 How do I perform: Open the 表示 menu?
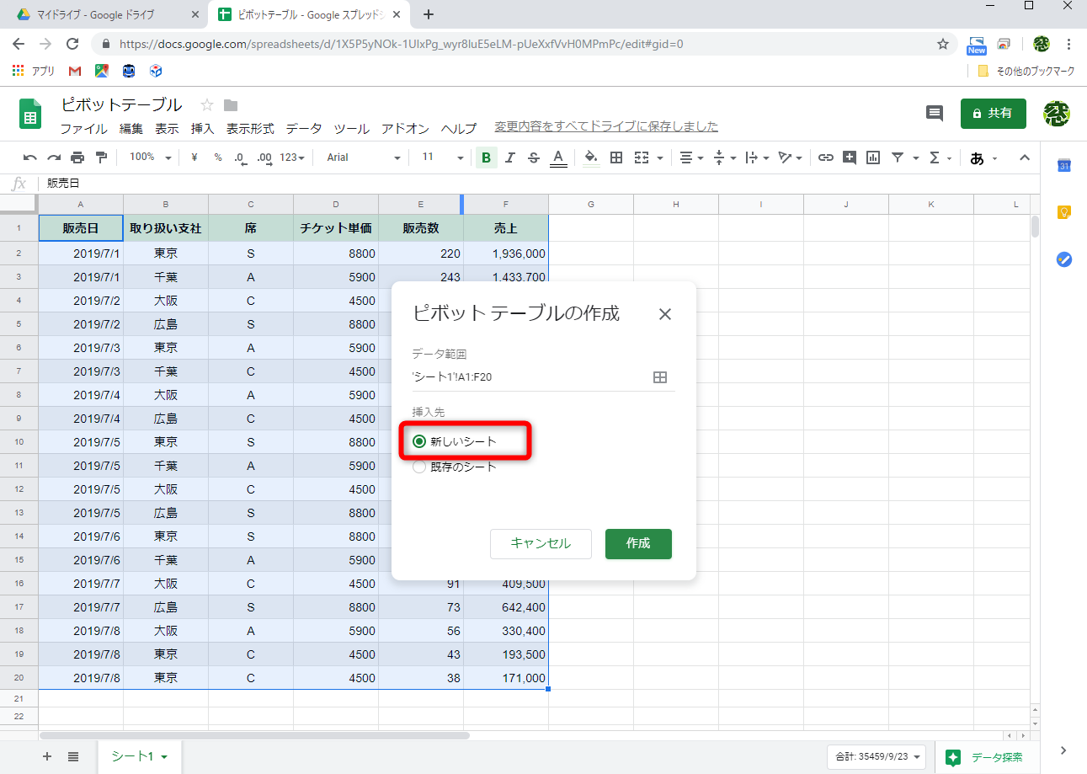point(167,129)
